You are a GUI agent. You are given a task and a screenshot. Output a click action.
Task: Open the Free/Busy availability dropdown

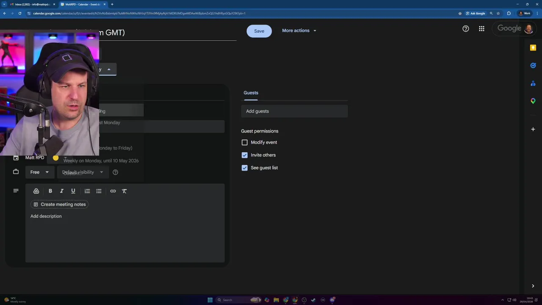[39, 172]
